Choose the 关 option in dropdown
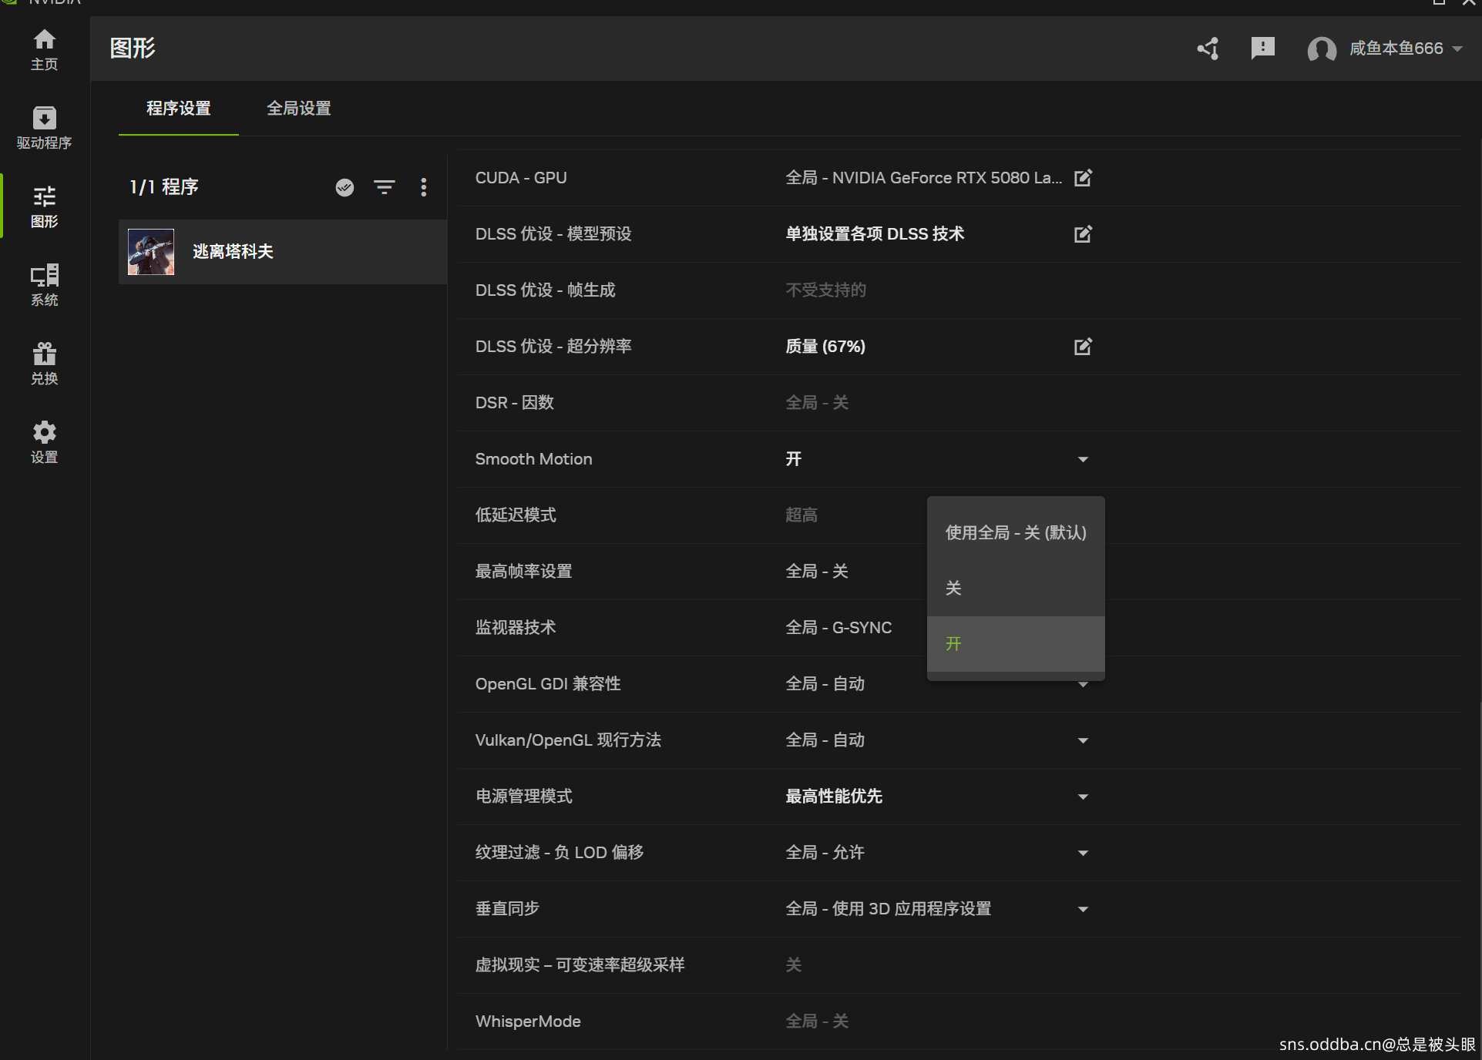 pyautogui.click(x=1016, y=588)
